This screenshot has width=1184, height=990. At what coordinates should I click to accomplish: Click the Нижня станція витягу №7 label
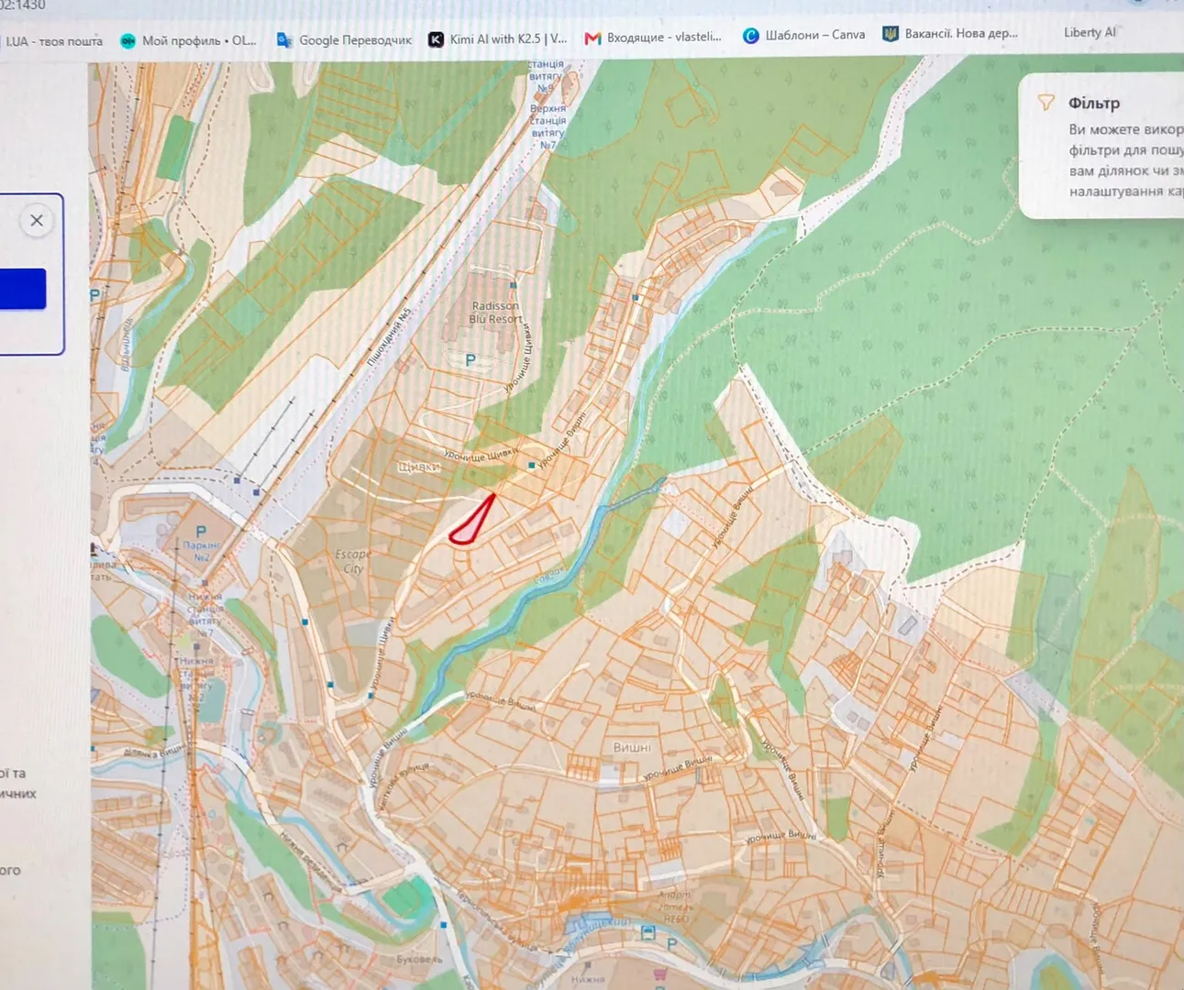click(x=204, y=614)
